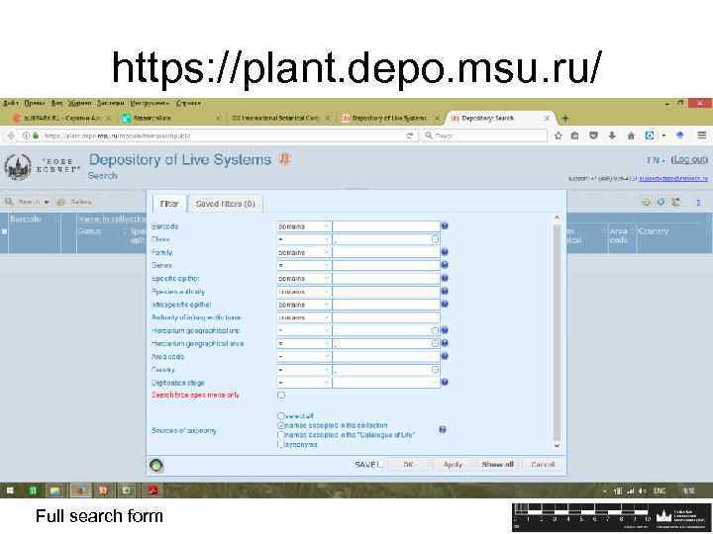Open Barcode operator dropdown
Viewport: 713px width, 534px height.
[x=304, y=226]
